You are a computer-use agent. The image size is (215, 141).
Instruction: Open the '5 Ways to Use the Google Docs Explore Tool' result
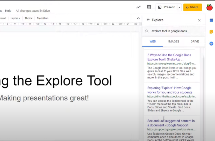169,57
